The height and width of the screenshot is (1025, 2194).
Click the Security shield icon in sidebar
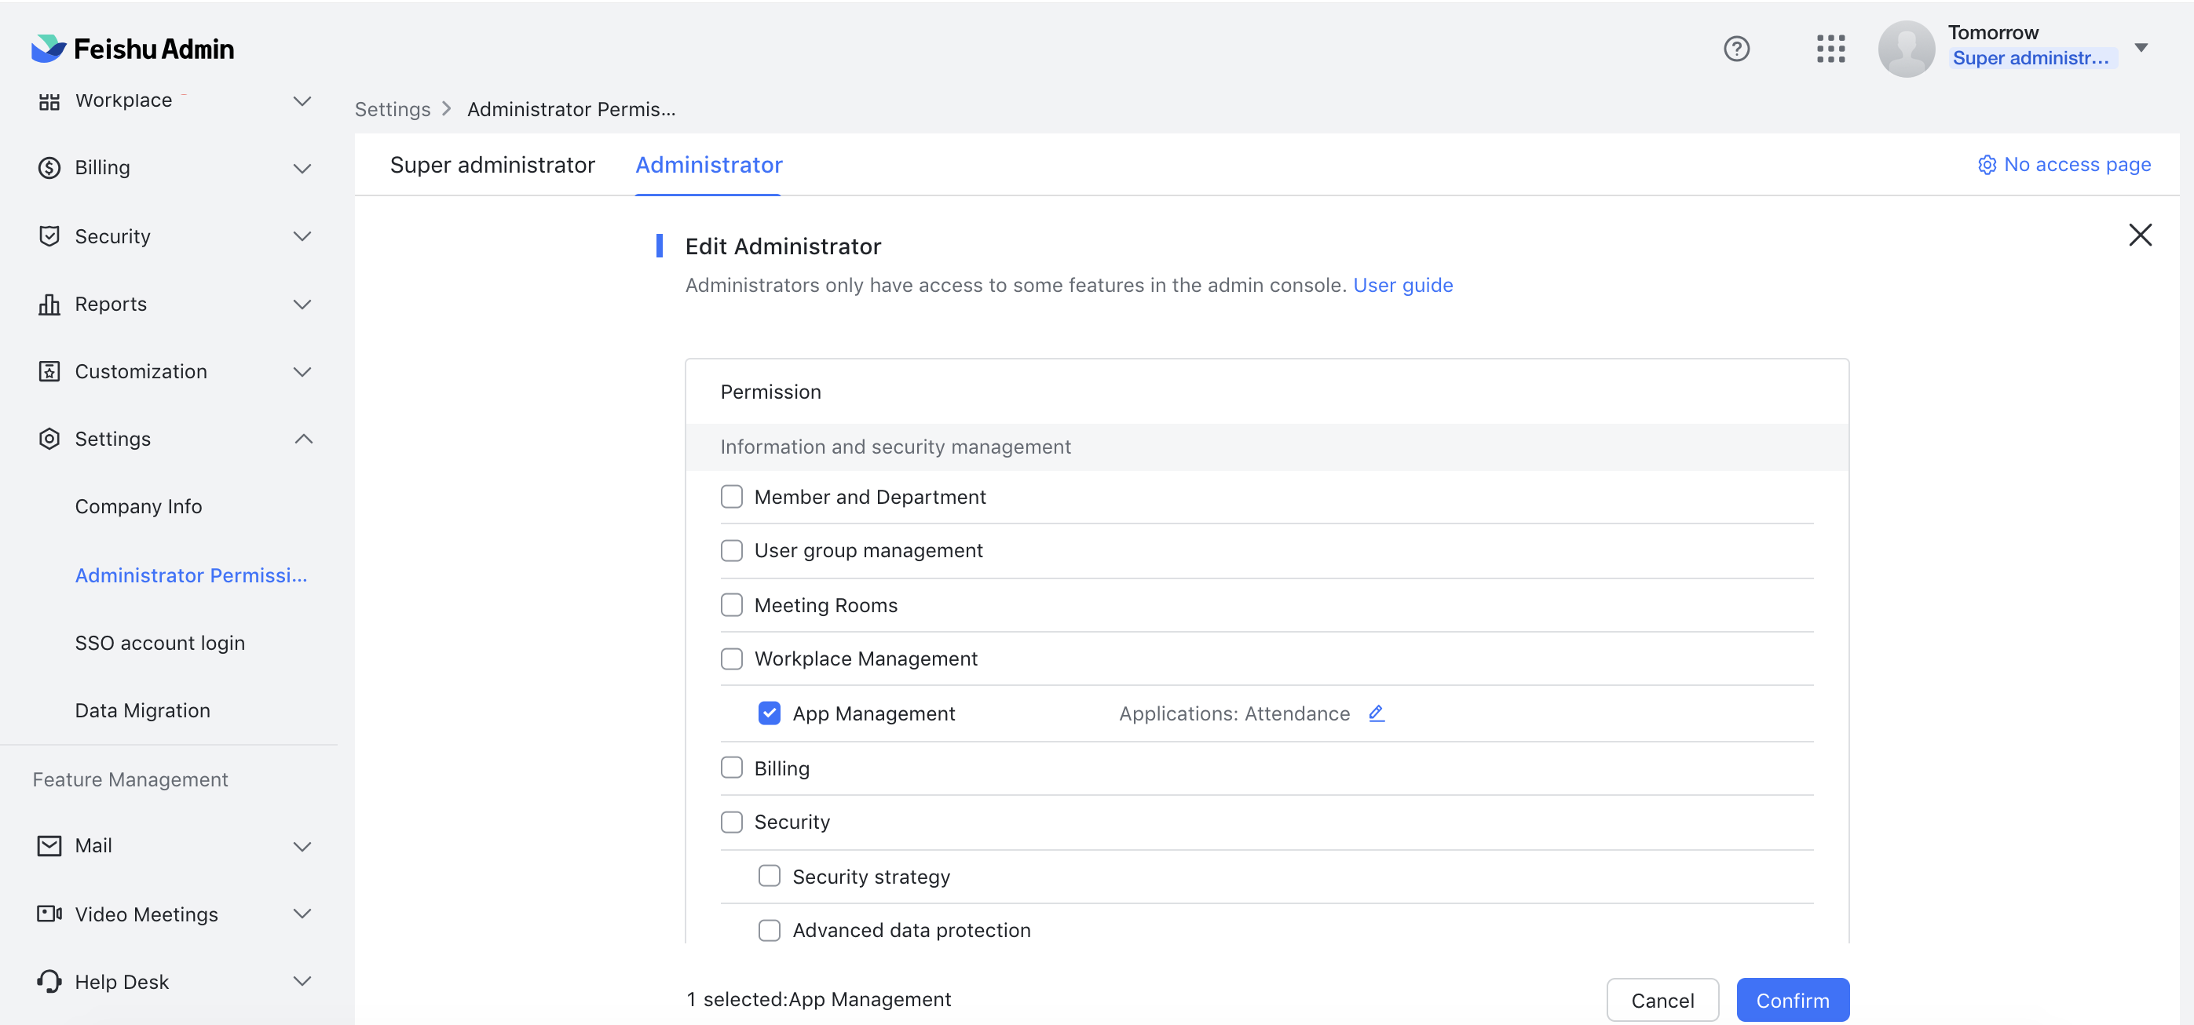pyautogui.click(x=49, y=235)
